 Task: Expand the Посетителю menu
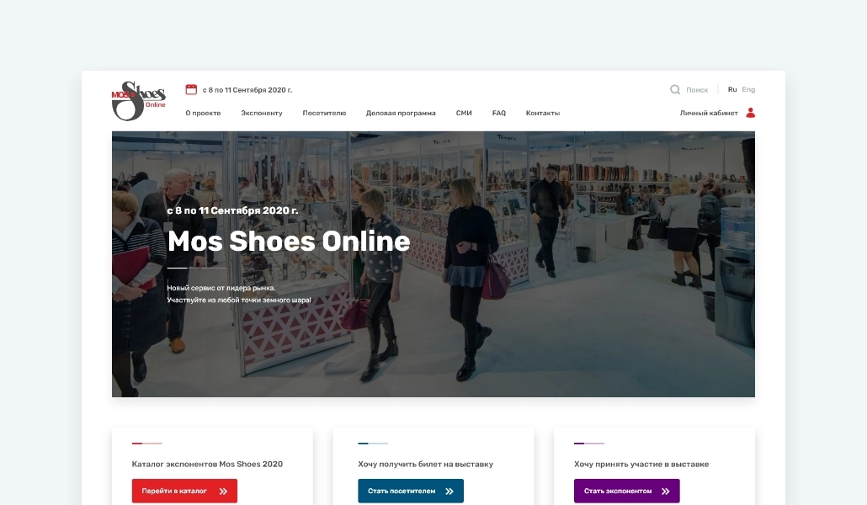(324, 113)
